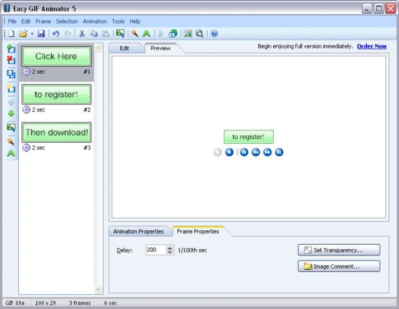Click the greyed Play preview button
Viewport: 399px width, 309px height.
pos(217,152)
